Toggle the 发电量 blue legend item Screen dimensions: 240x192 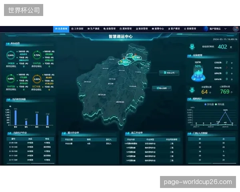click(209, 104)
